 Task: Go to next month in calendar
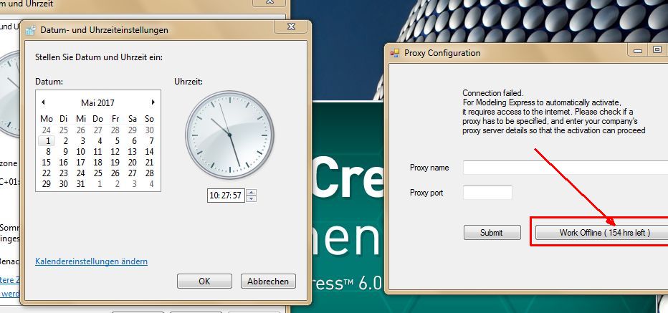coord(153,102)
